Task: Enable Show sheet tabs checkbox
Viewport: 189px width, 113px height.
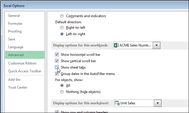Action: 57,67
